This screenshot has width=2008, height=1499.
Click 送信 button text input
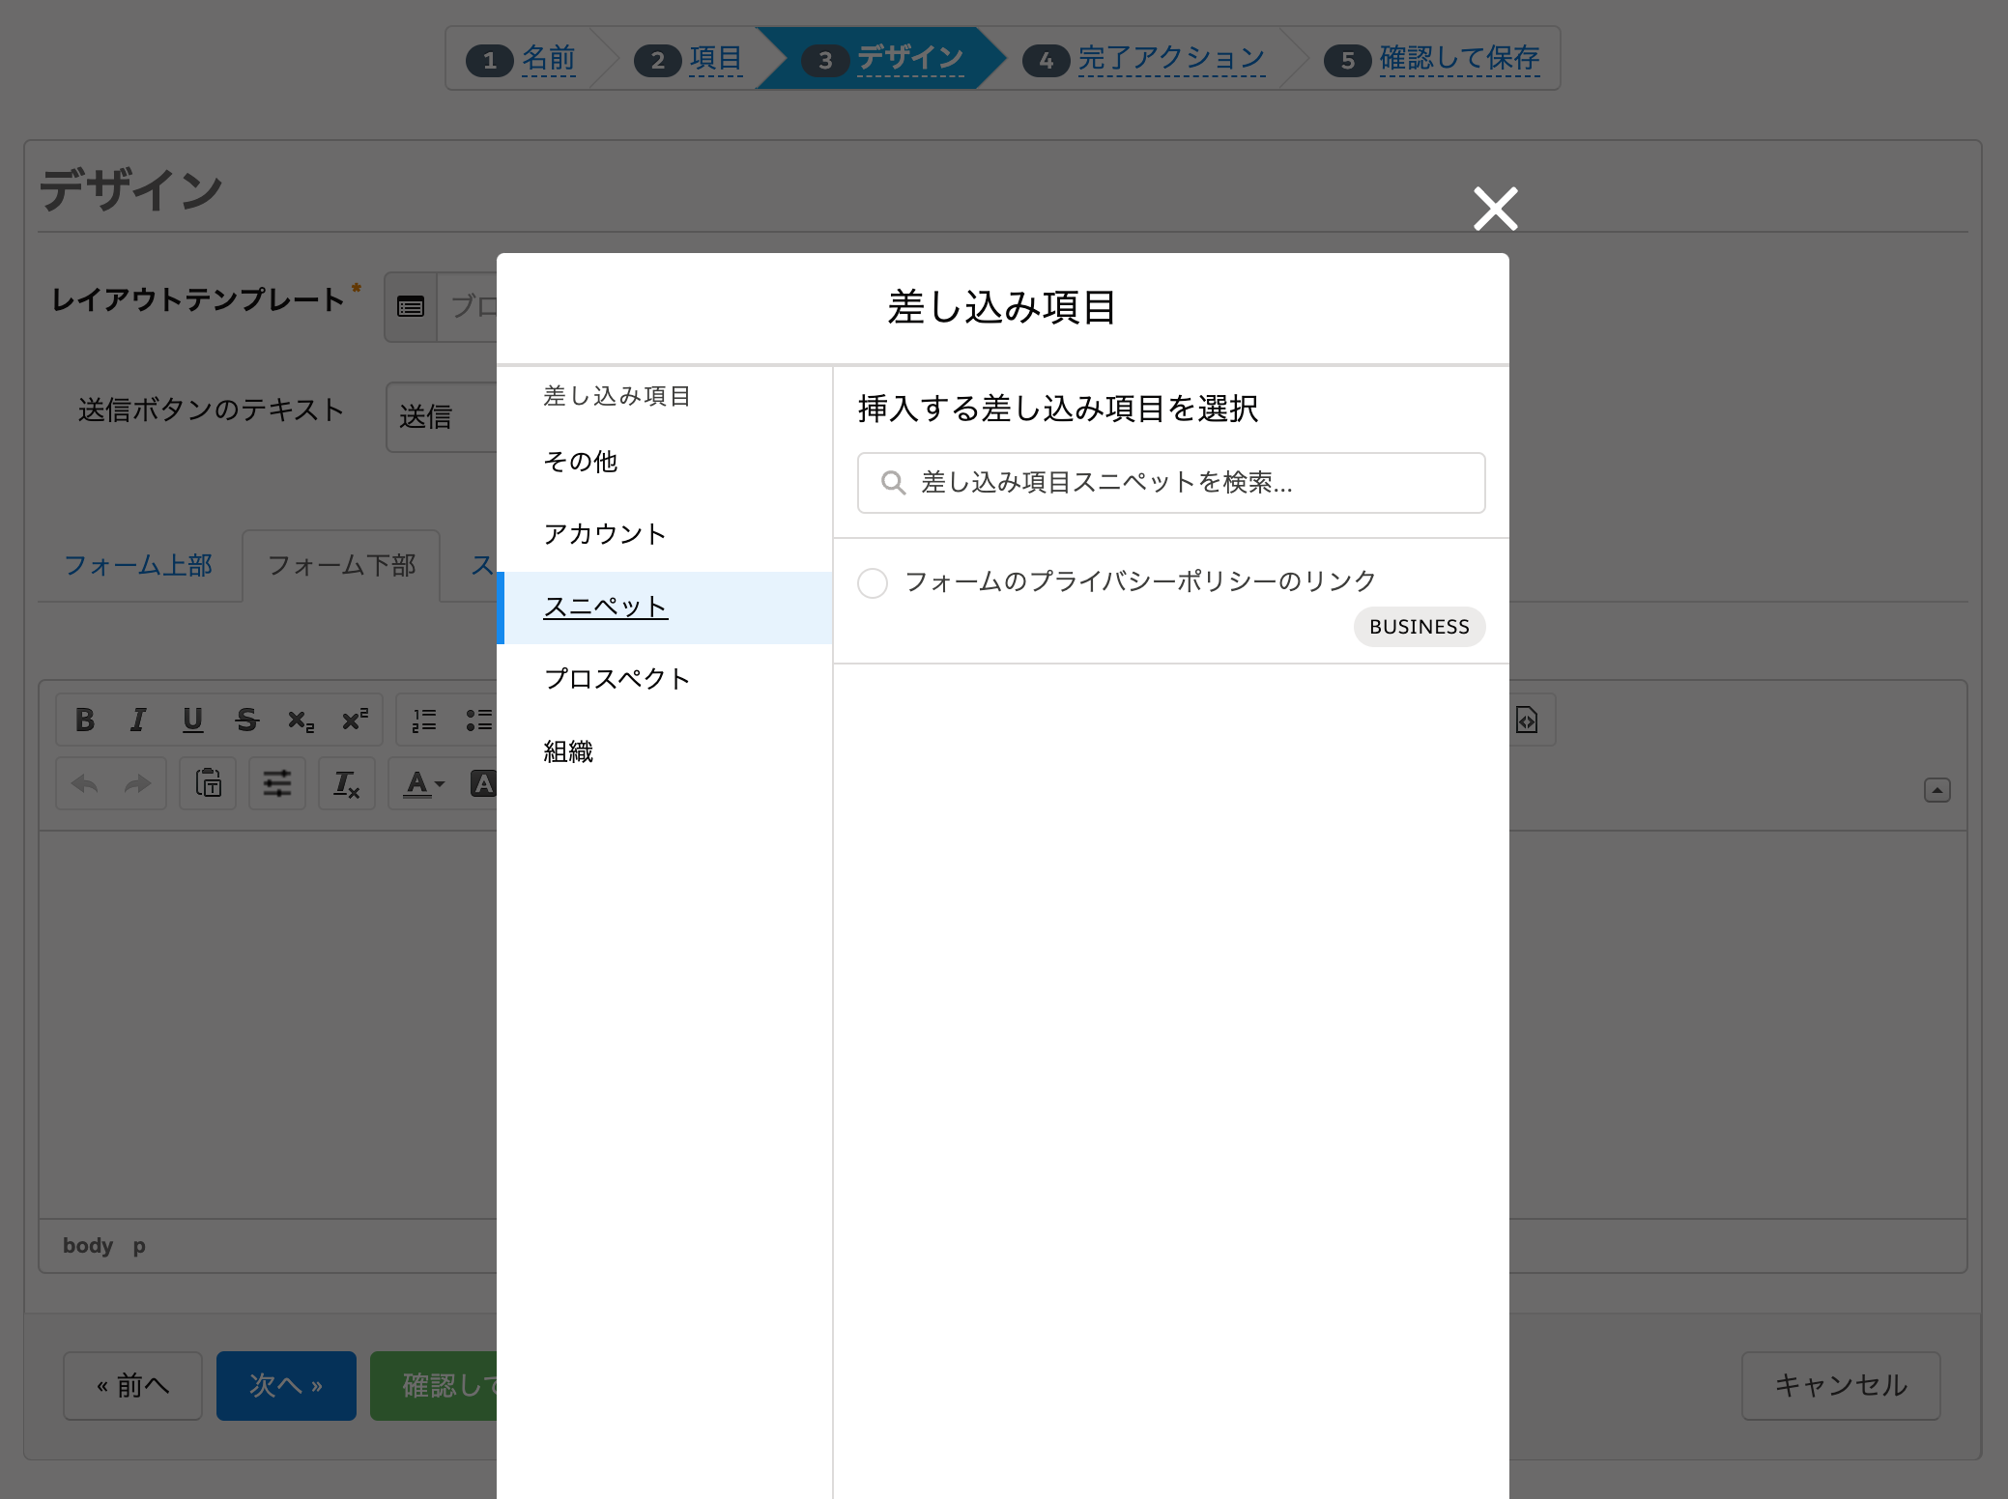point(442,417)
